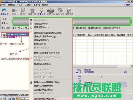Click 每道扇区数:63 text

[95, 28]
